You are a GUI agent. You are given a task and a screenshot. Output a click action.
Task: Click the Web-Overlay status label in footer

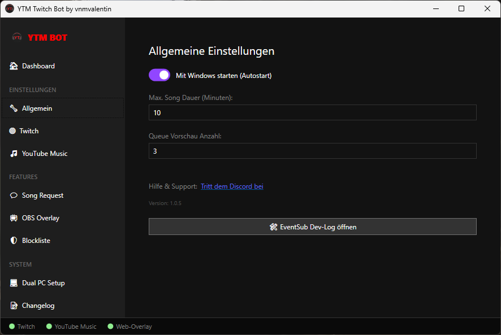coord(134,327)
